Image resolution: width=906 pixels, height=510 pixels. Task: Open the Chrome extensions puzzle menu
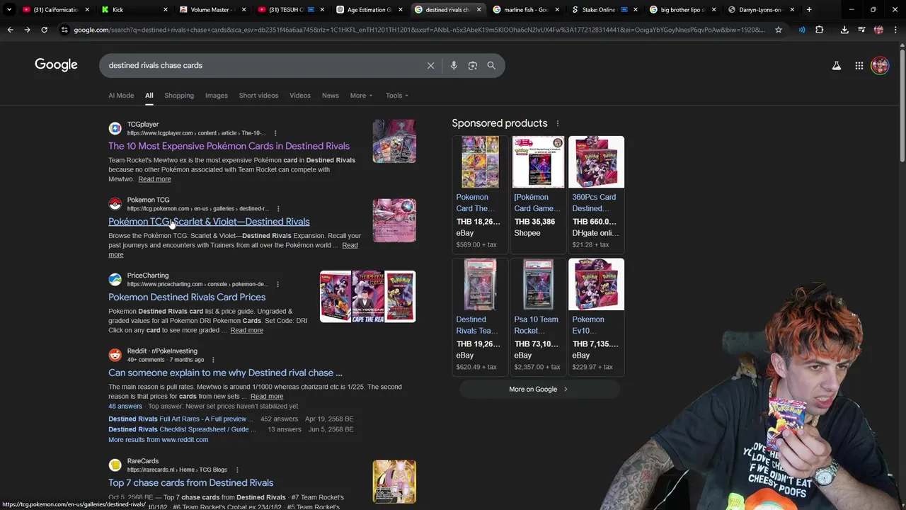tap(820, 30)
